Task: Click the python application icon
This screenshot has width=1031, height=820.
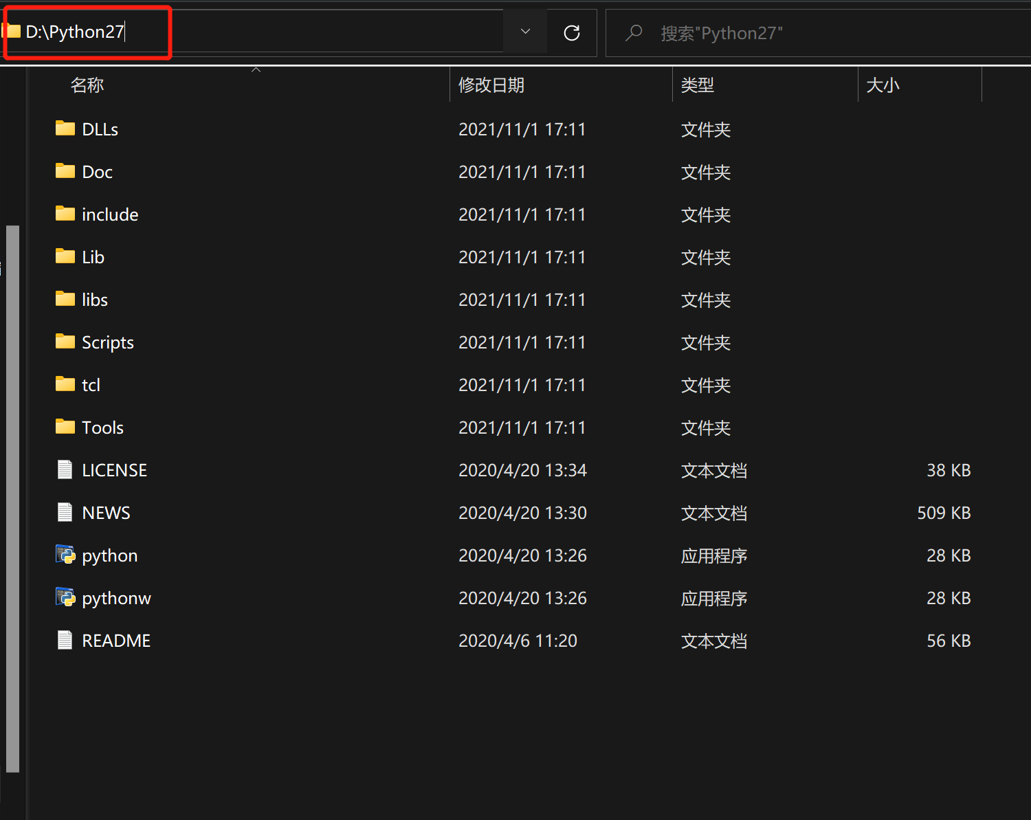Action: tap(65, 555)
